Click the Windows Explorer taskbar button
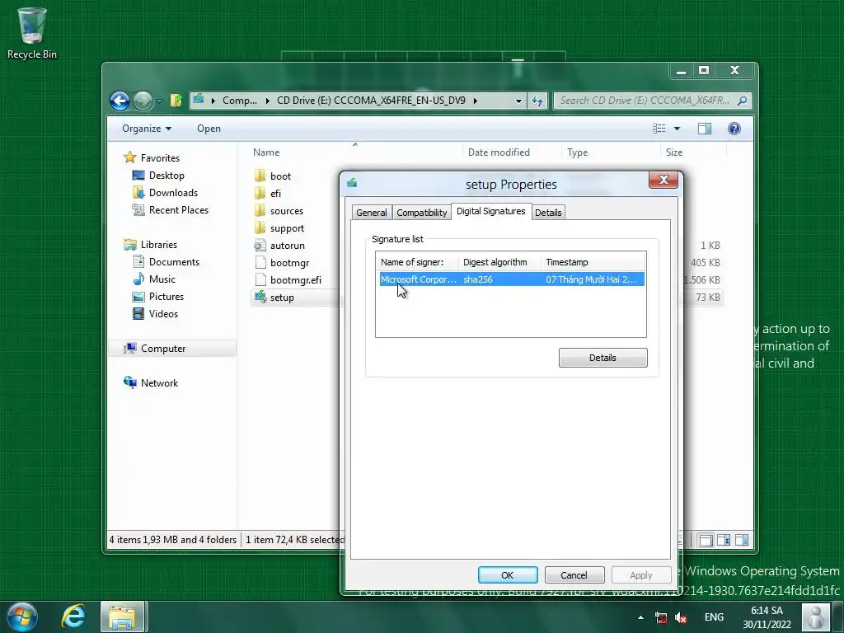 point(122,617)
